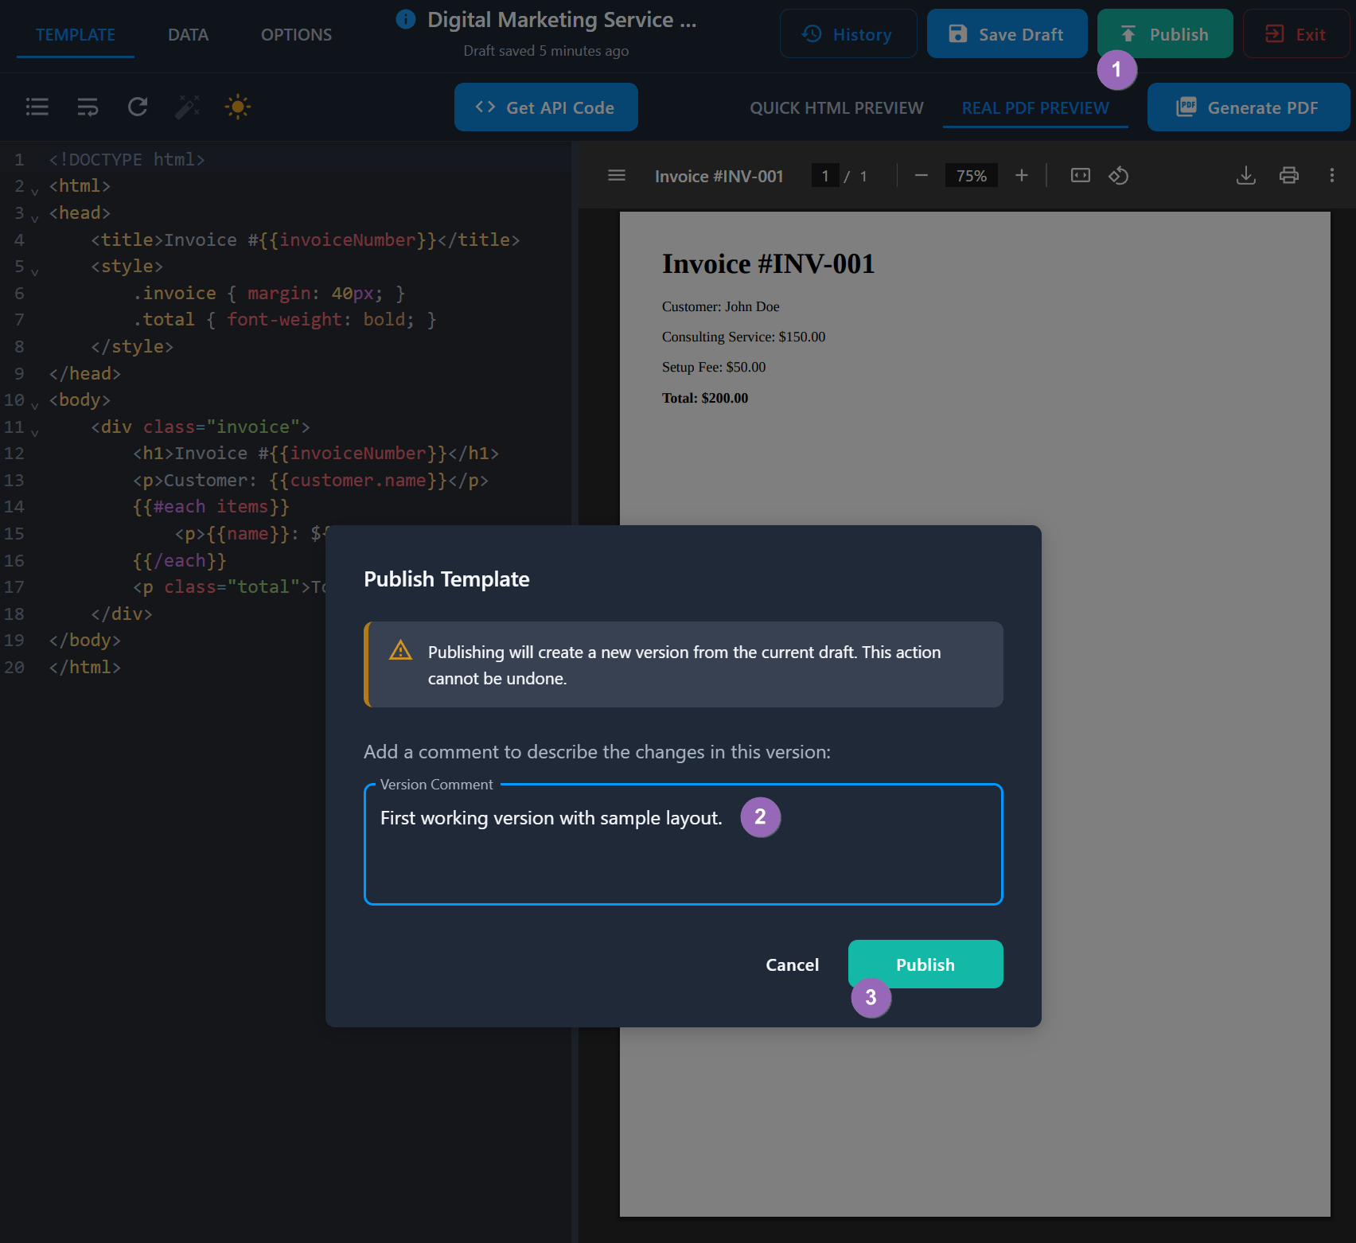Open the version History
This screenshot has height=1243, width=1356.
pos(848,33)
